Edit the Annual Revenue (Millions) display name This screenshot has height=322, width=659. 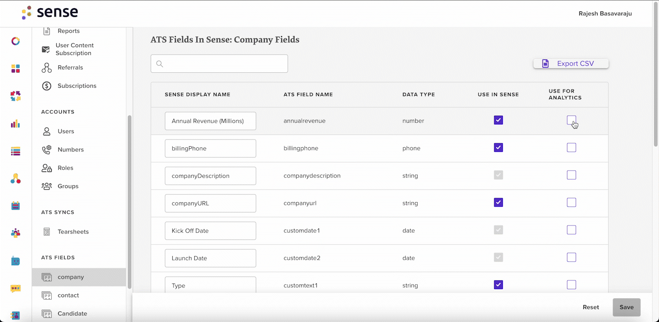click(x=211, y=121)
